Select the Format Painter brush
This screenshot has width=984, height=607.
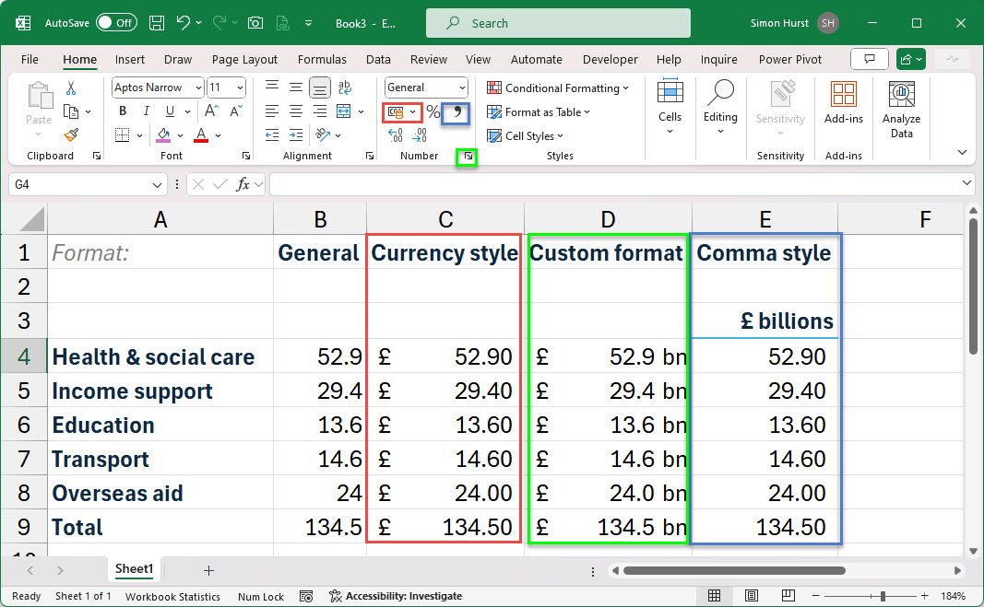[x=71, y=135]
